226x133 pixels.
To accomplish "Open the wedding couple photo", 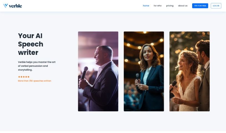I will point(189,71).
